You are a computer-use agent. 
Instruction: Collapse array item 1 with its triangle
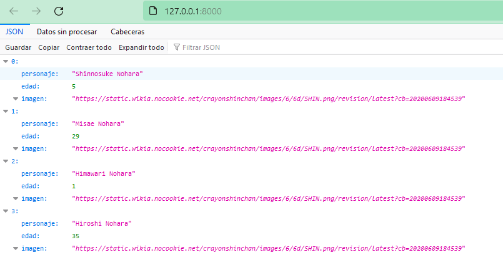[6, 111]
